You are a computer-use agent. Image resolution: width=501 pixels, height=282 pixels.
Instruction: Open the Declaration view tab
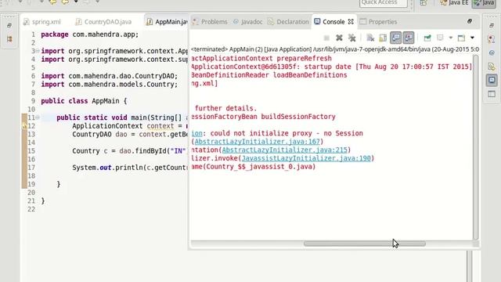coord(289,22)
